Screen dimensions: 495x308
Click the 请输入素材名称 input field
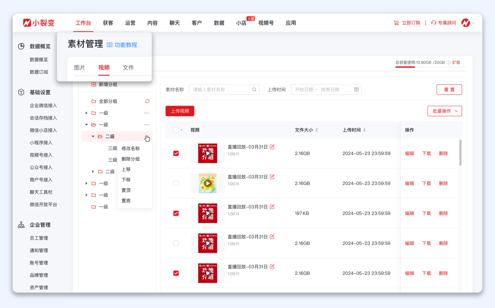click(x=221, y=90)
